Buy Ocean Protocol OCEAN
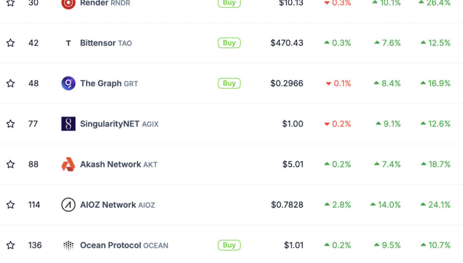Image resolution: width=463 pixels, height=263 pixels. [x=229, y=245]
